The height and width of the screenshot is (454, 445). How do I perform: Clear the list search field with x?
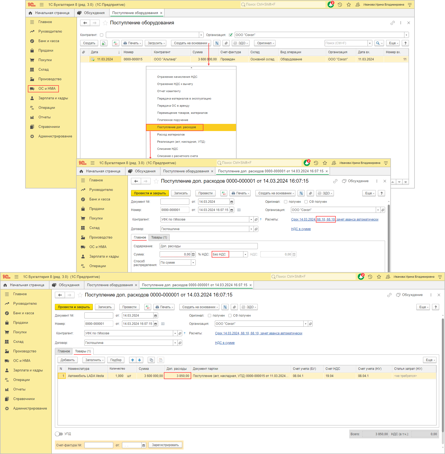(x=370, y=43)
